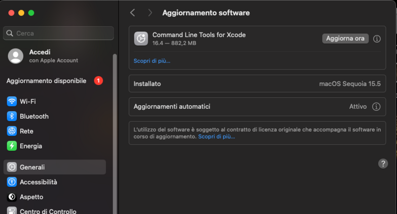Screen dimensions: 397x214
Task: Go back with the left chevron
Action: 132,13
